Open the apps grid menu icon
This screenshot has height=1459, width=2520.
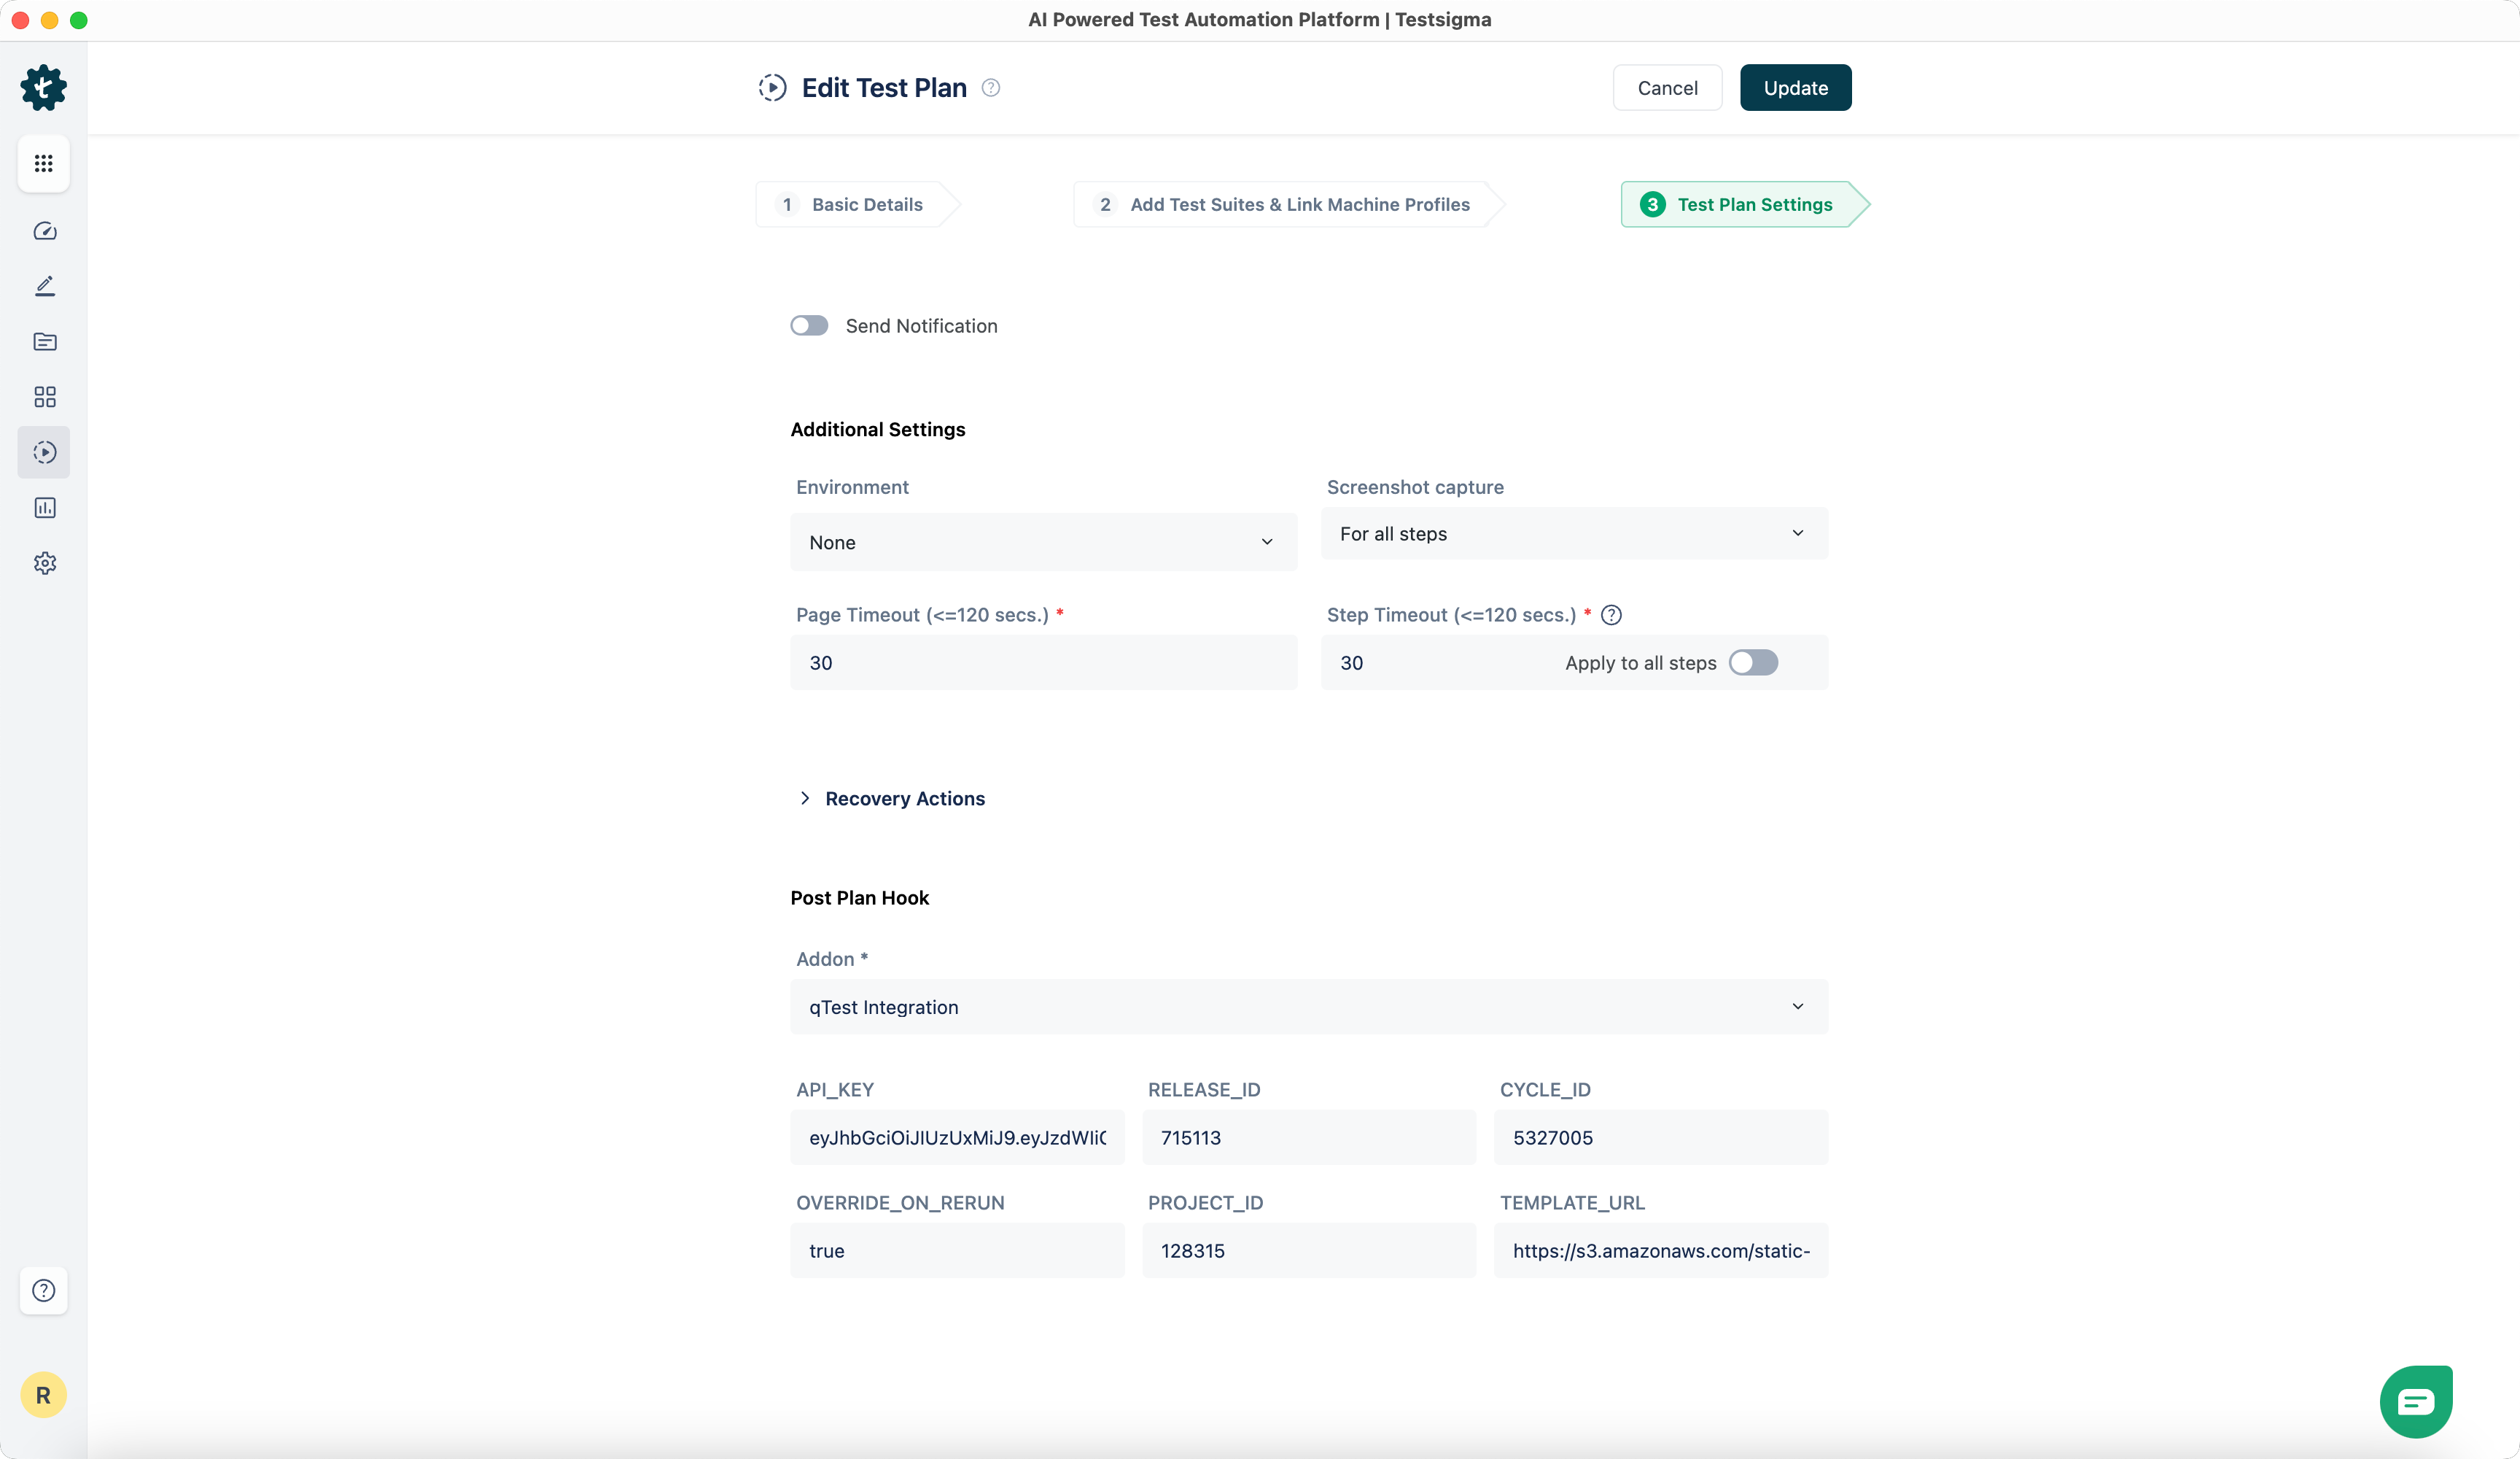coord(43,163)
